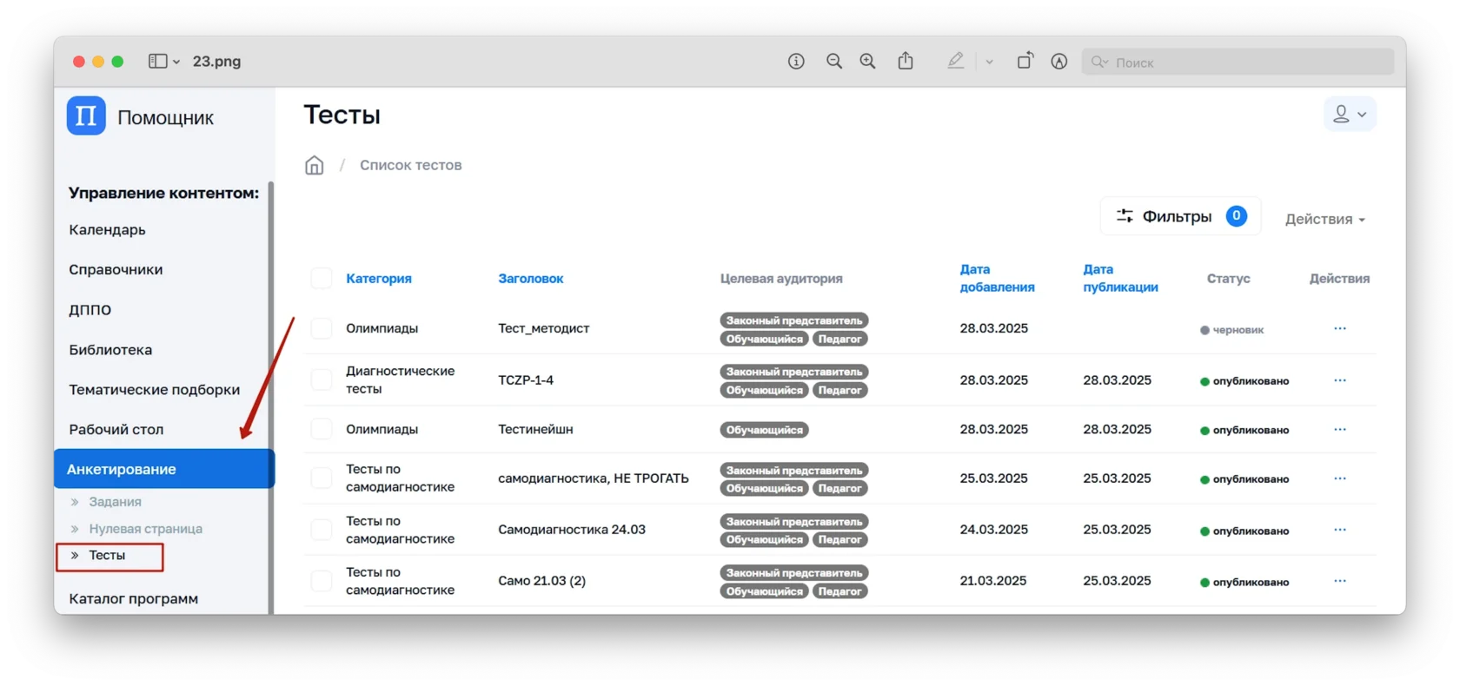Image resolution: width=1460 pixels, height=686 pixels.
Task: Select the checkbox for Тестинейшн row
Action: click(322, 430)
